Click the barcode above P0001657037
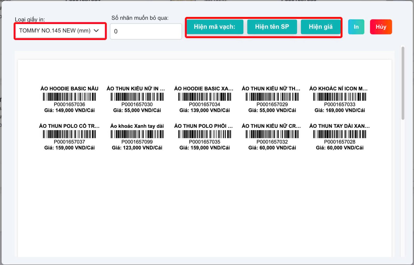This screenshot has width=414, height=265. point(69,134)
